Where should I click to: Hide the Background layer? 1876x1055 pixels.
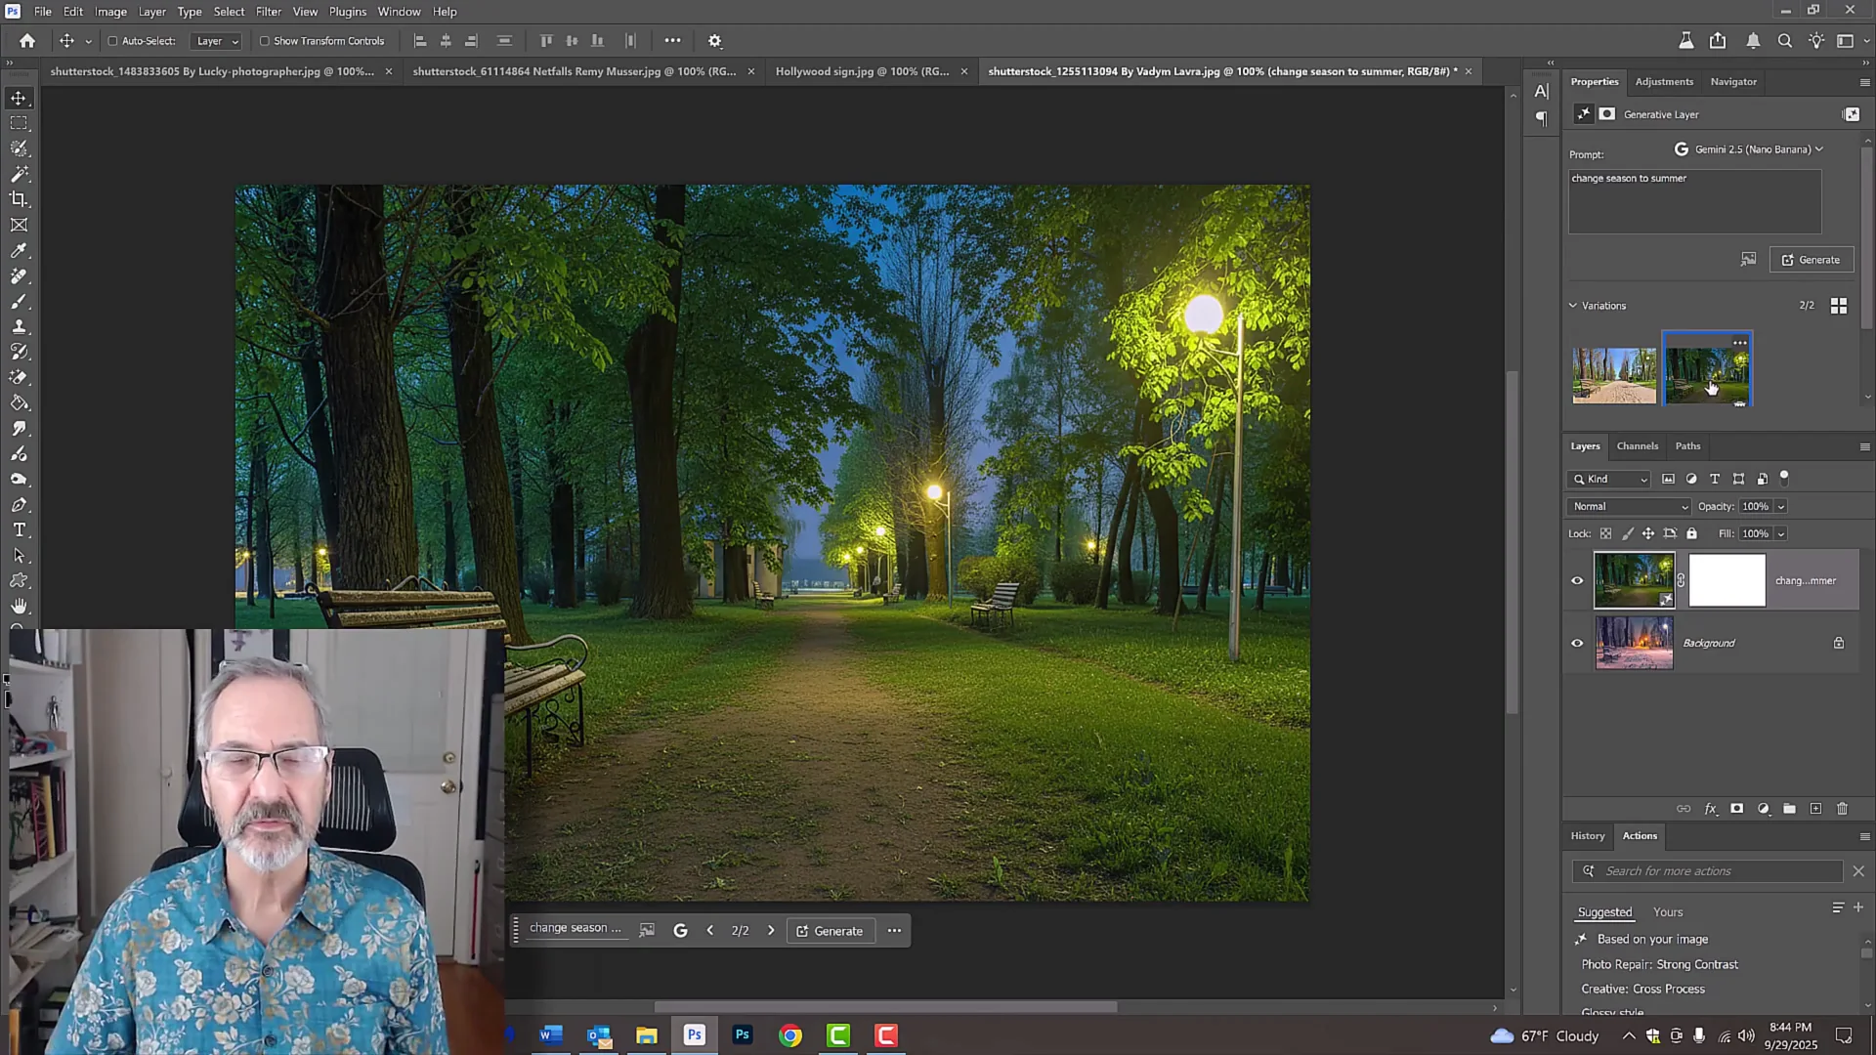pyautogui.click(x=1577, y=643)
